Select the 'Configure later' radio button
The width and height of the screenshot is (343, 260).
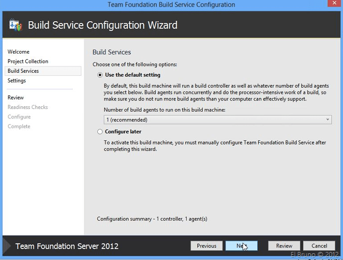(x=100, y=132)
